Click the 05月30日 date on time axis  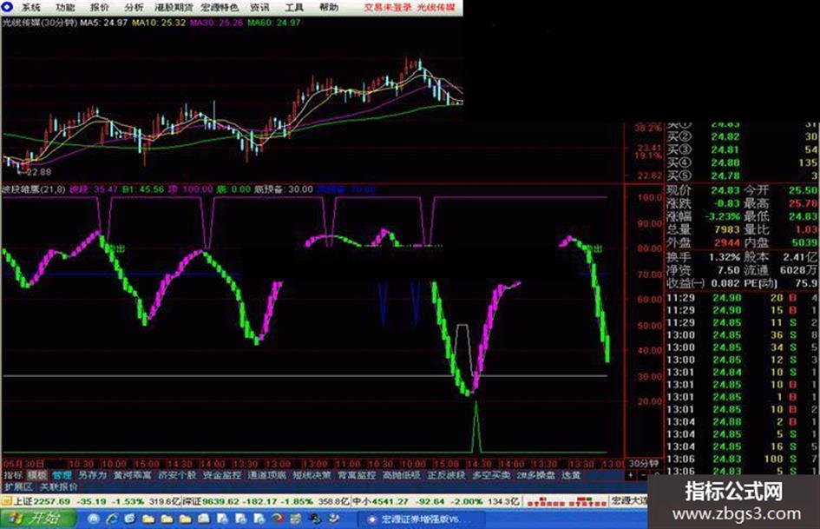point(23,464)
